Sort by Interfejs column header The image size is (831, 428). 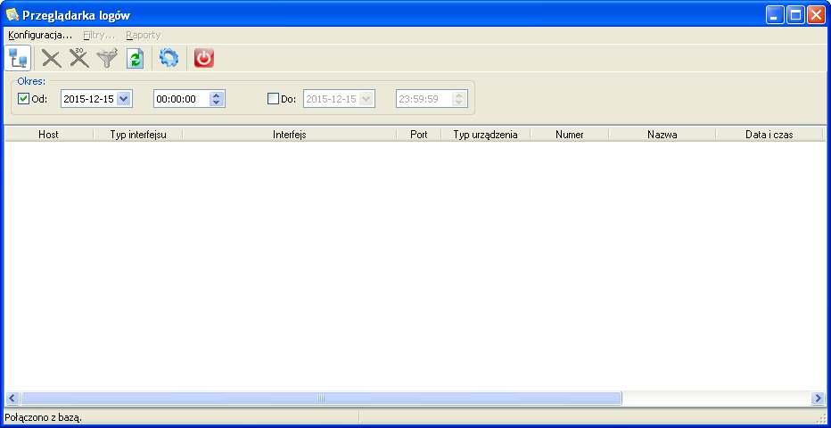coord(290,135)
